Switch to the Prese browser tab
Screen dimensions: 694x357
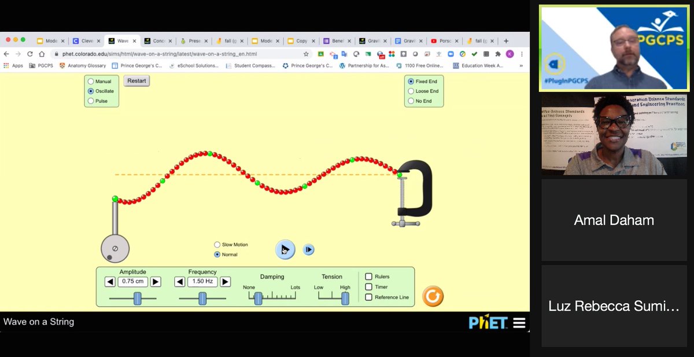pyautogui.click(x=194, y=41)
